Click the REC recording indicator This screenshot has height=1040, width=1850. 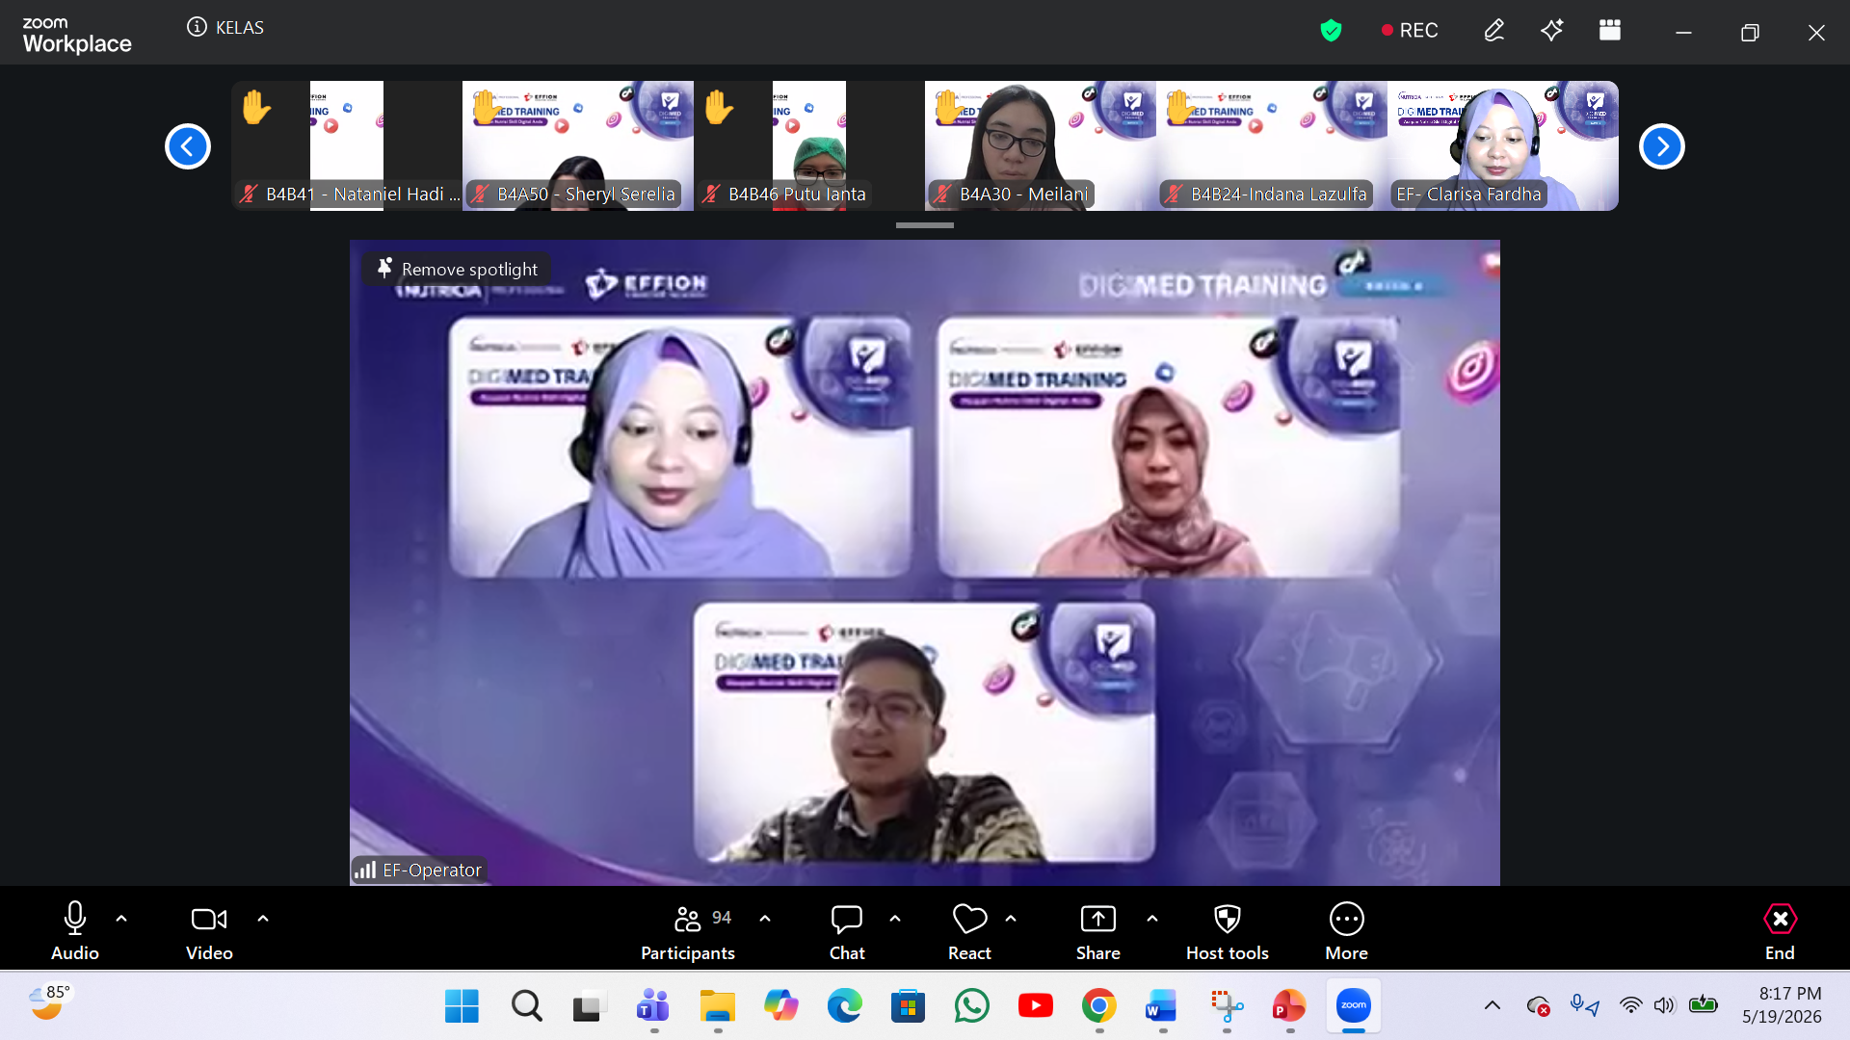[x=1410, y=31]
